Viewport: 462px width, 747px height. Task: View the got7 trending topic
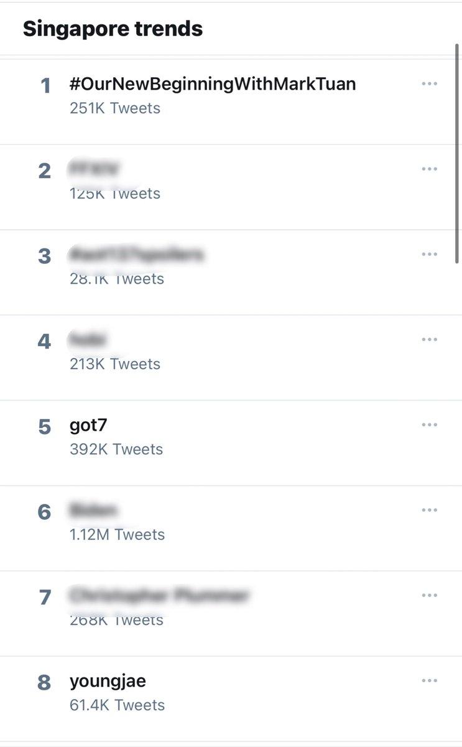(89, 426)
